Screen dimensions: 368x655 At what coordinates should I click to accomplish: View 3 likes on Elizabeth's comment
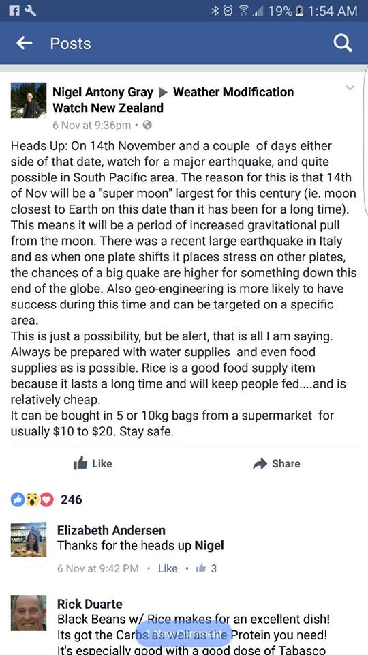coord(206,568)
